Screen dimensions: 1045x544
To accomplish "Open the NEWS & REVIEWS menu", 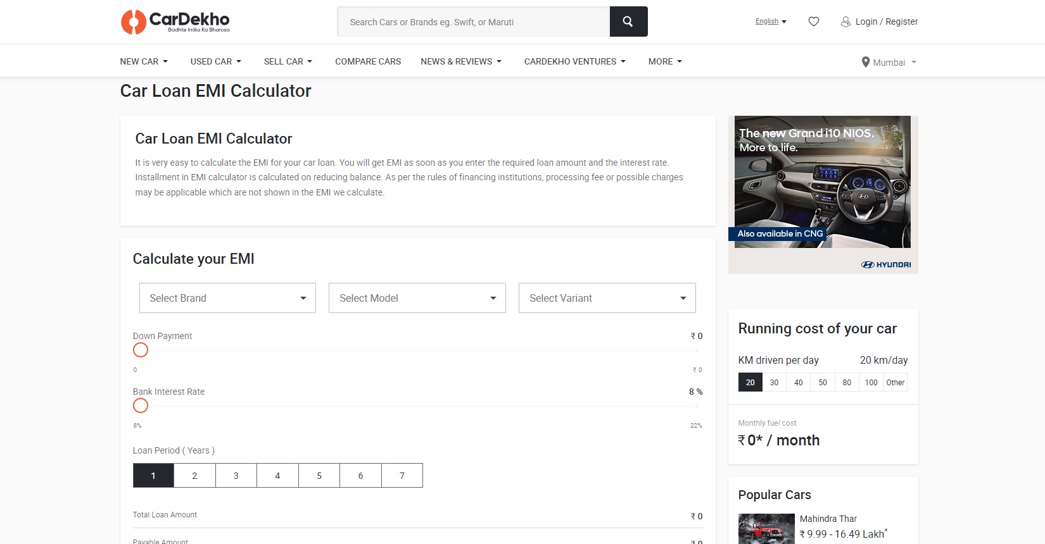I will click(x=461, y=61).
